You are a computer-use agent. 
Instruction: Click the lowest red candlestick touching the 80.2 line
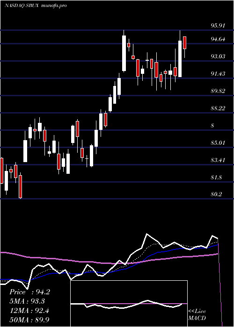click(x=20, y=185)
